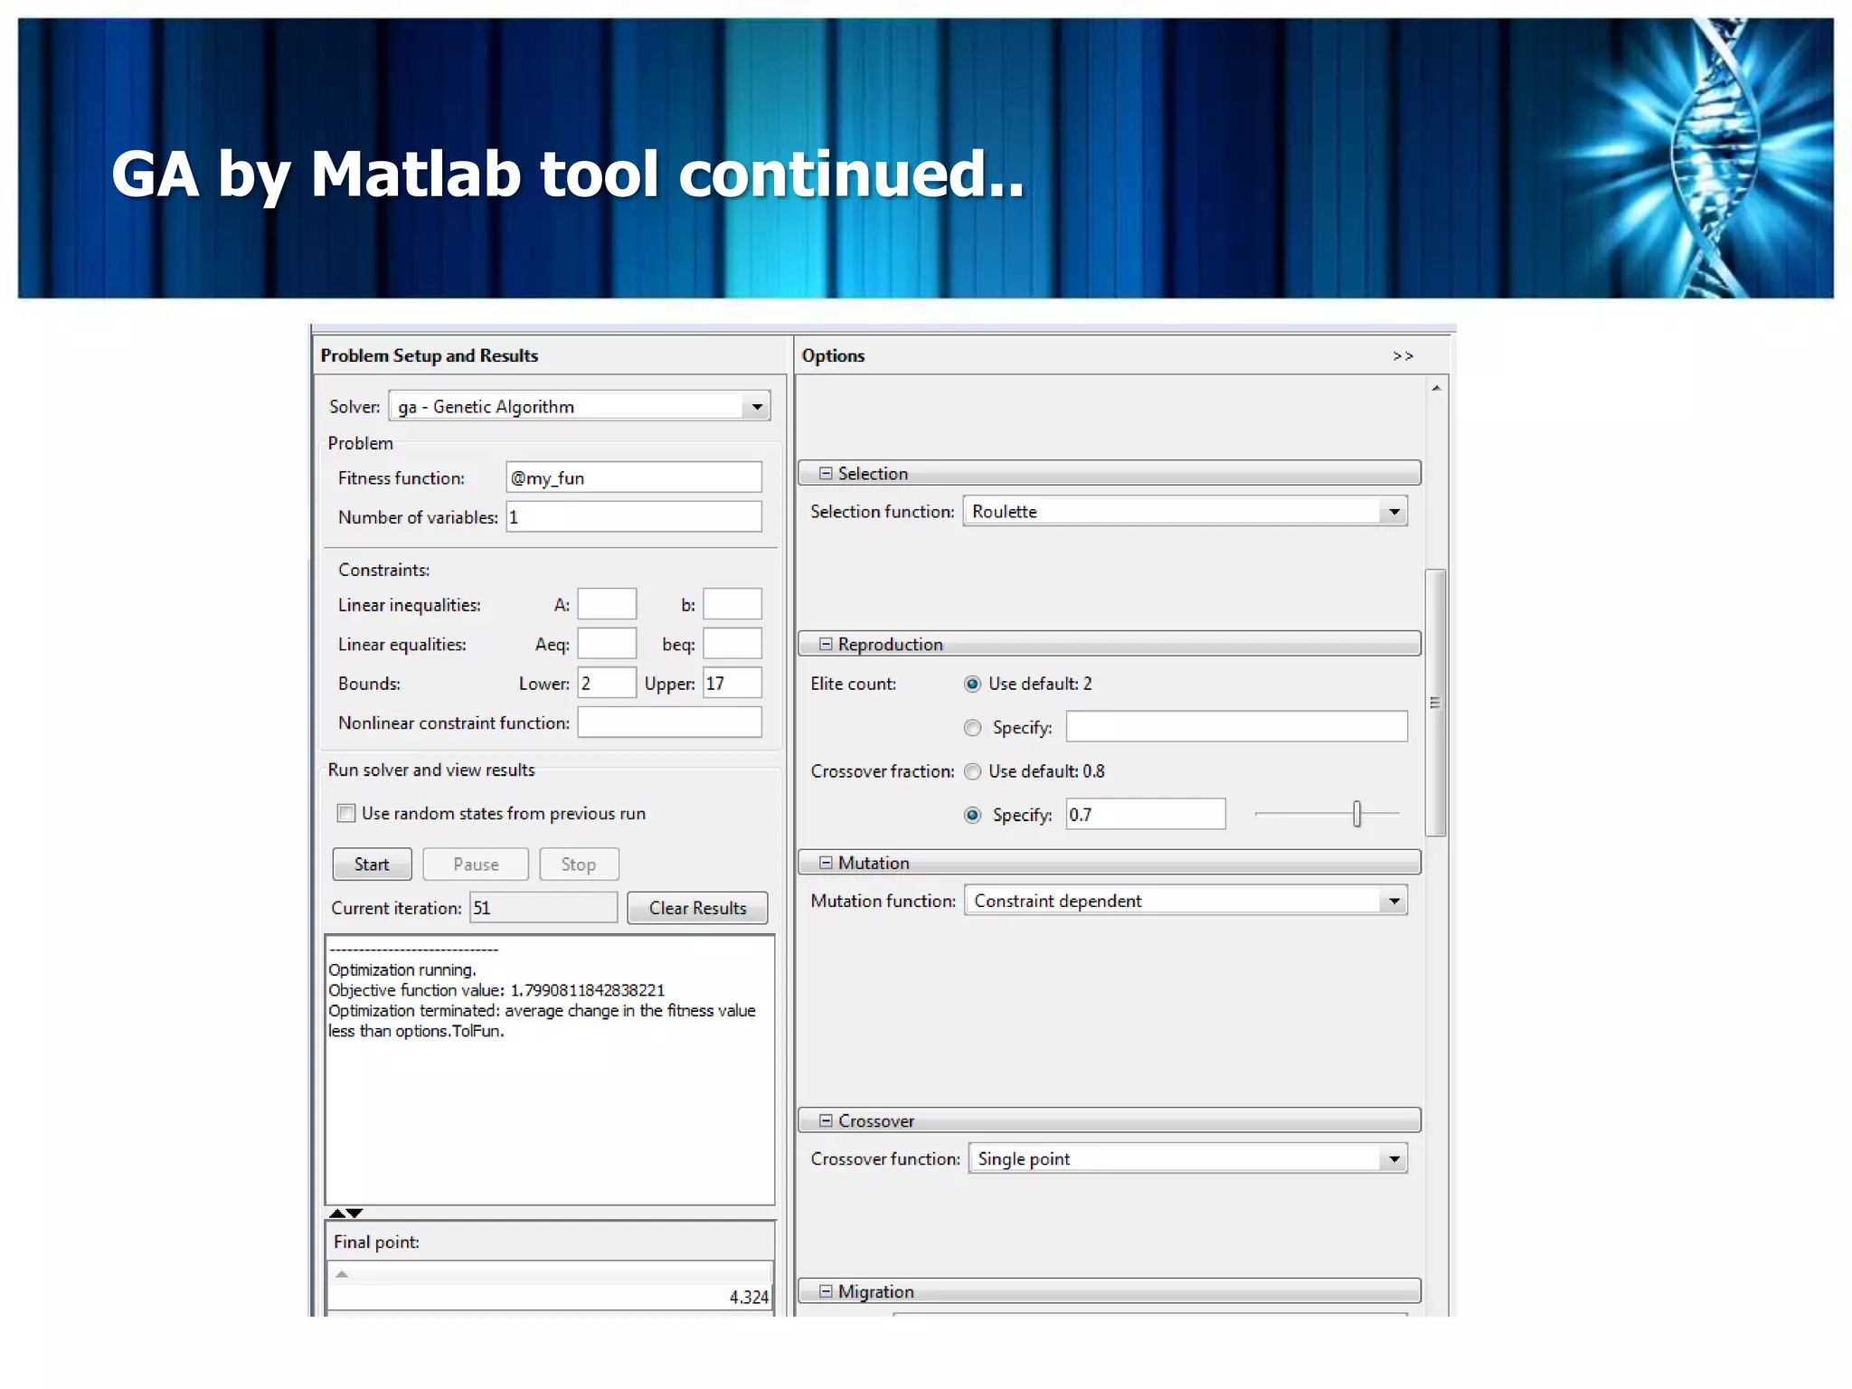The width and height of the screenshot is (1852, 1389).
Task: Click the Aeq input field
Action: [x=607, y=644]
